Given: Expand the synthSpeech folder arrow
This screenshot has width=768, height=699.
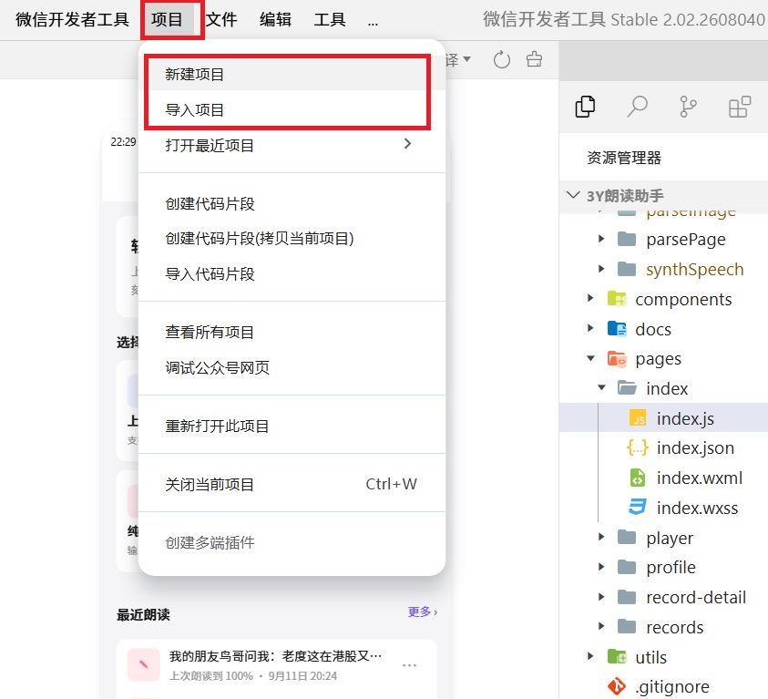Looking at the screenshot, I should [601, 269].
